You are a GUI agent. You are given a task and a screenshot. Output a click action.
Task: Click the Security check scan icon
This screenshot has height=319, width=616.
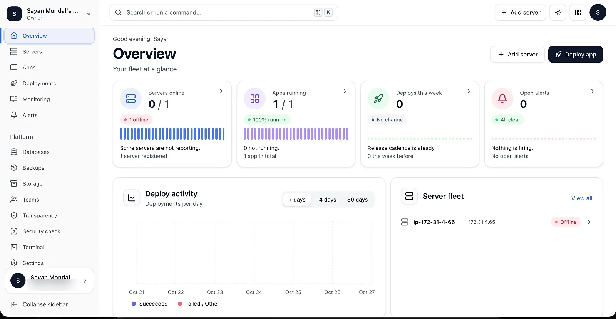click(14, 231)
